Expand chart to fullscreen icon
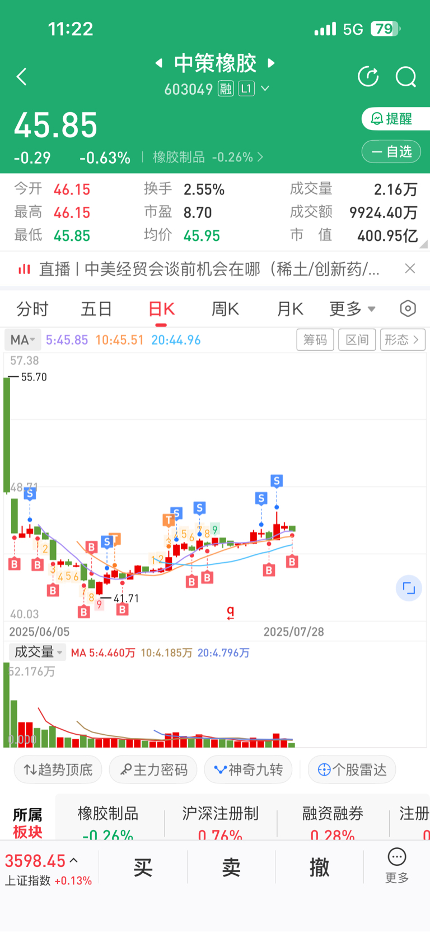This screenshot has height=932, width=430. coord(409,588)
